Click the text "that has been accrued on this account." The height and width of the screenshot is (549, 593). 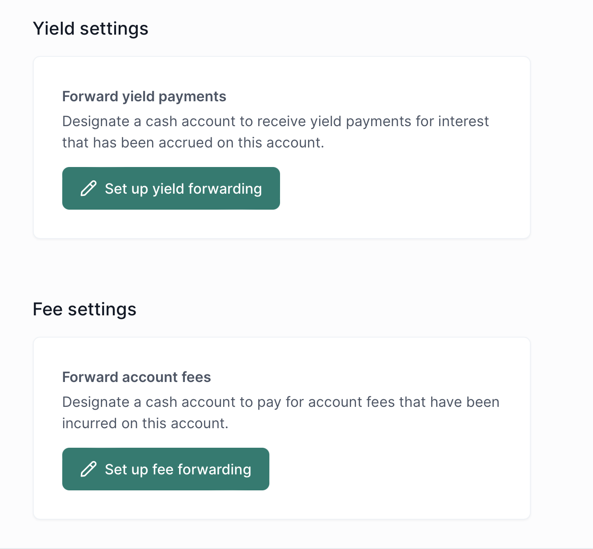click(193, 143)
